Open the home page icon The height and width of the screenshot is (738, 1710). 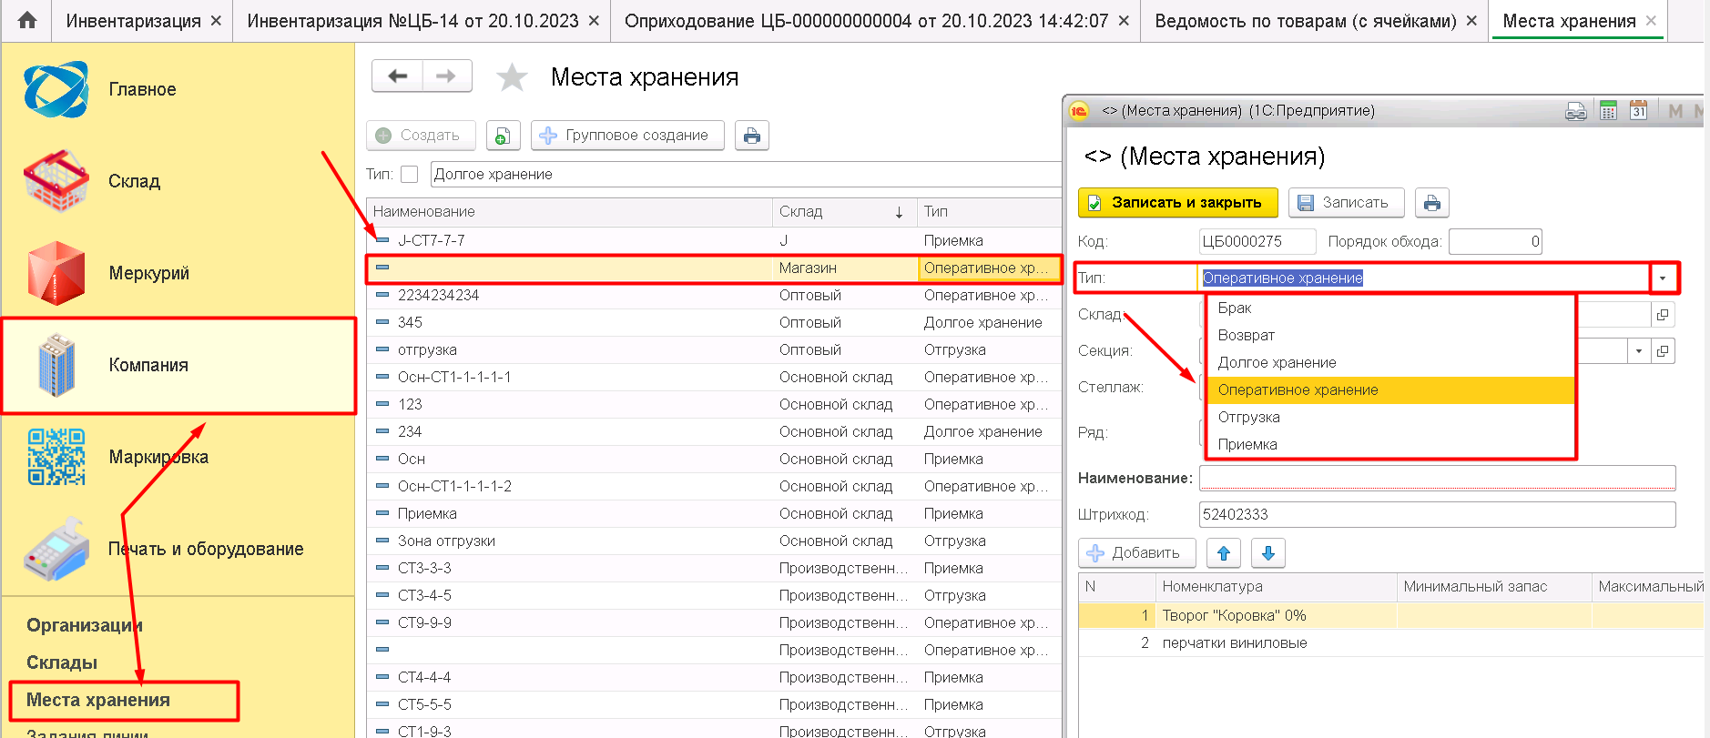26,20
